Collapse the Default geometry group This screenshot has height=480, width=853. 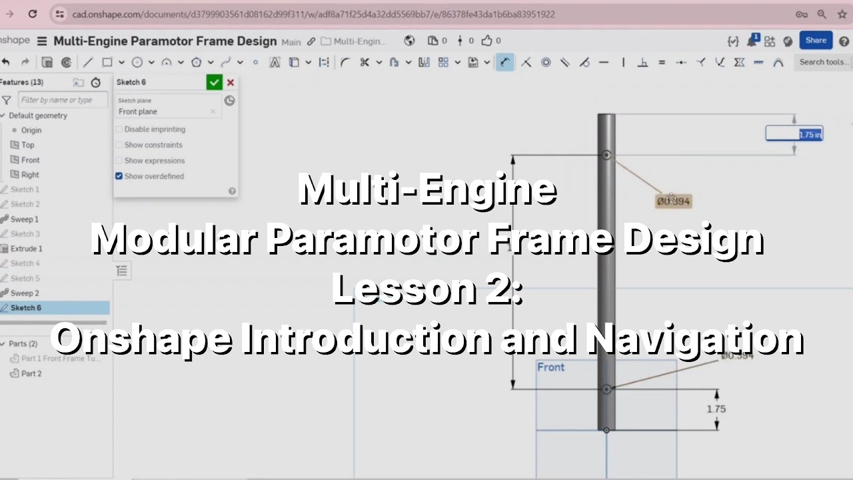click(x=3, y=115)
